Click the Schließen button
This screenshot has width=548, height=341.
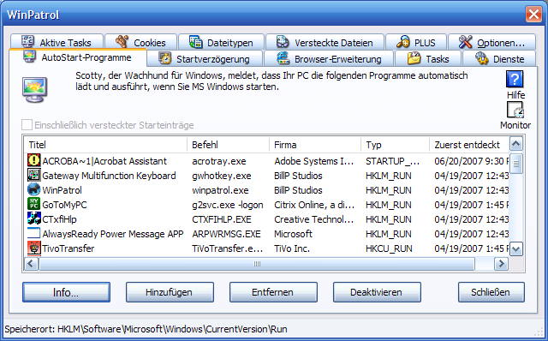click(491, 292)
